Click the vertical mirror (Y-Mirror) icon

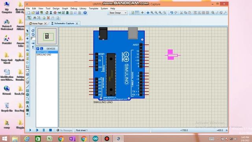(33, 47)
